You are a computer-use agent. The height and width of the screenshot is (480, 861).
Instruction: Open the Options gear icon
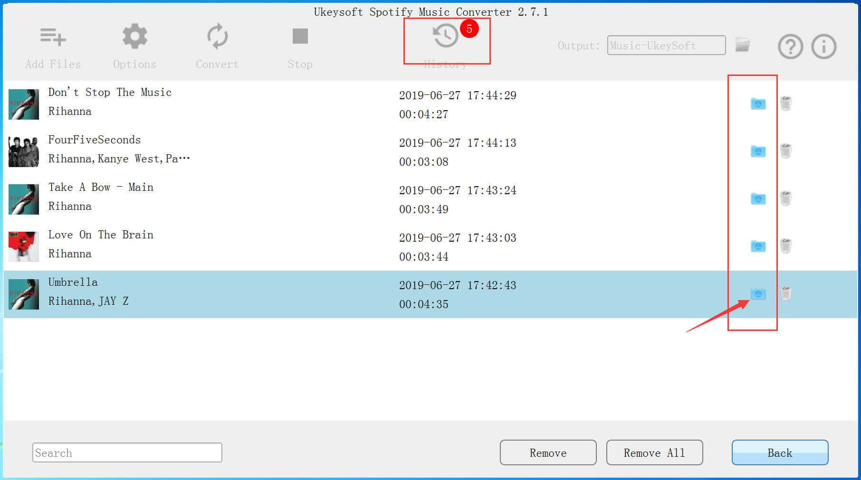(x=134, y=36)
